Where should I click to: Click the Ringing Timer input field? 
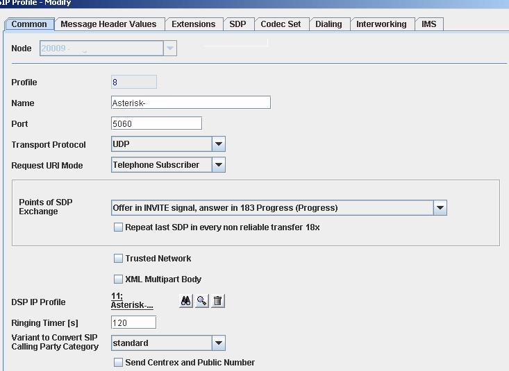click(x=133, y=322)
